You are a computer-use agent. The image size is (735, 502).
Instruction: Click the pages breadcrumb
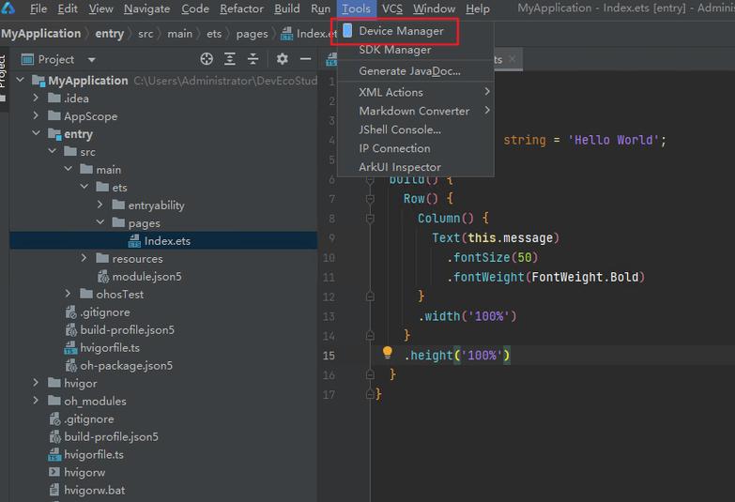coord(253,34)
